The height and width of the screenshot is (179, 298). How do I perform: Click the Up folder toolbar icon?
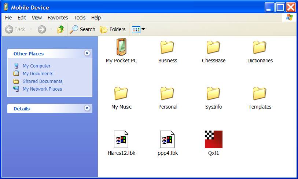pyautogui.click(x=61, y=29)
